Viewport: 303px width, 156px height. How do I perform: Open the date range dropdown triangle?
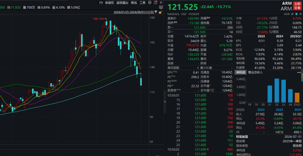click(x=156, y=12)
